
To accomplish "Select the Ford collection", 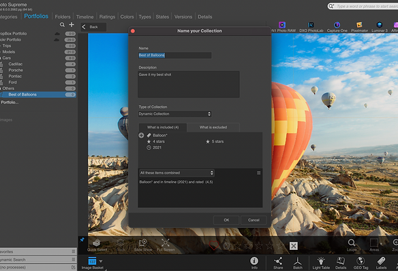I will tap(38, 82).
